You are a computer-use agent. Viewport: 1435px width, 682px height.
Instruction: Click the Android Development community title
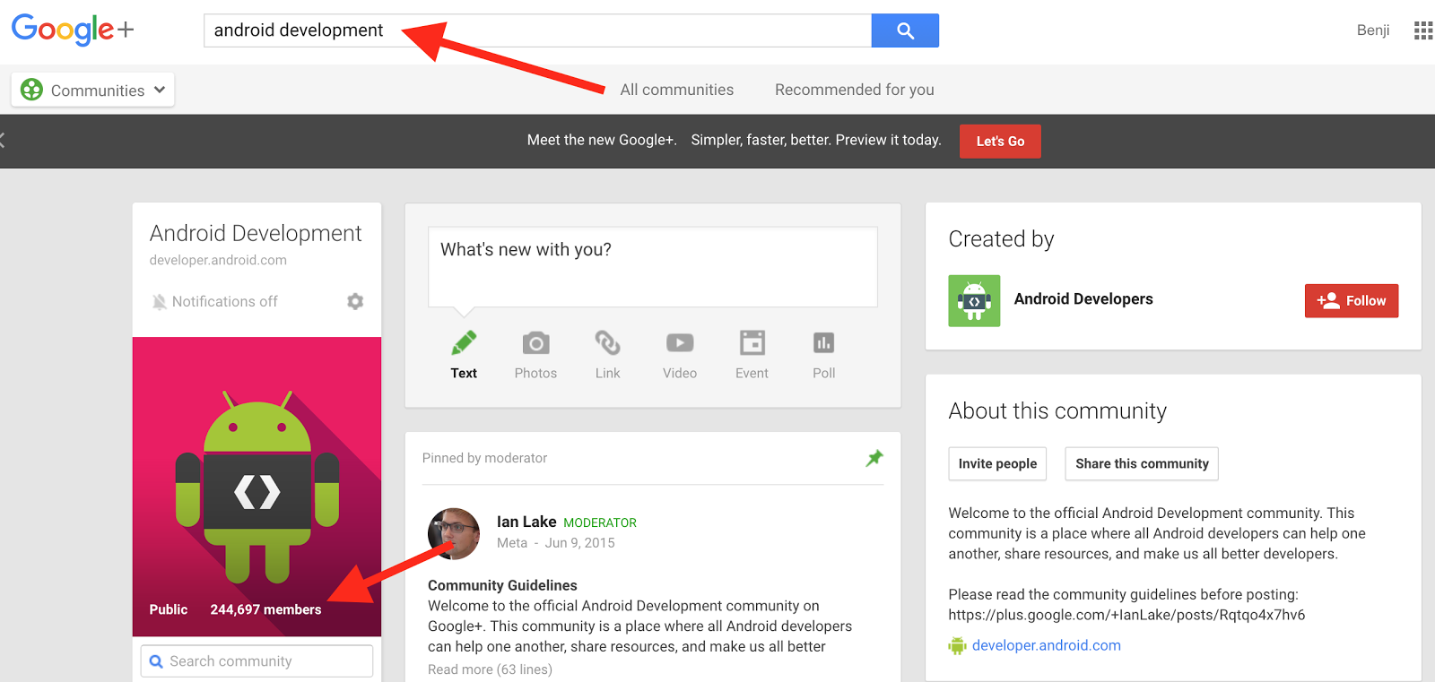point(256,233)
